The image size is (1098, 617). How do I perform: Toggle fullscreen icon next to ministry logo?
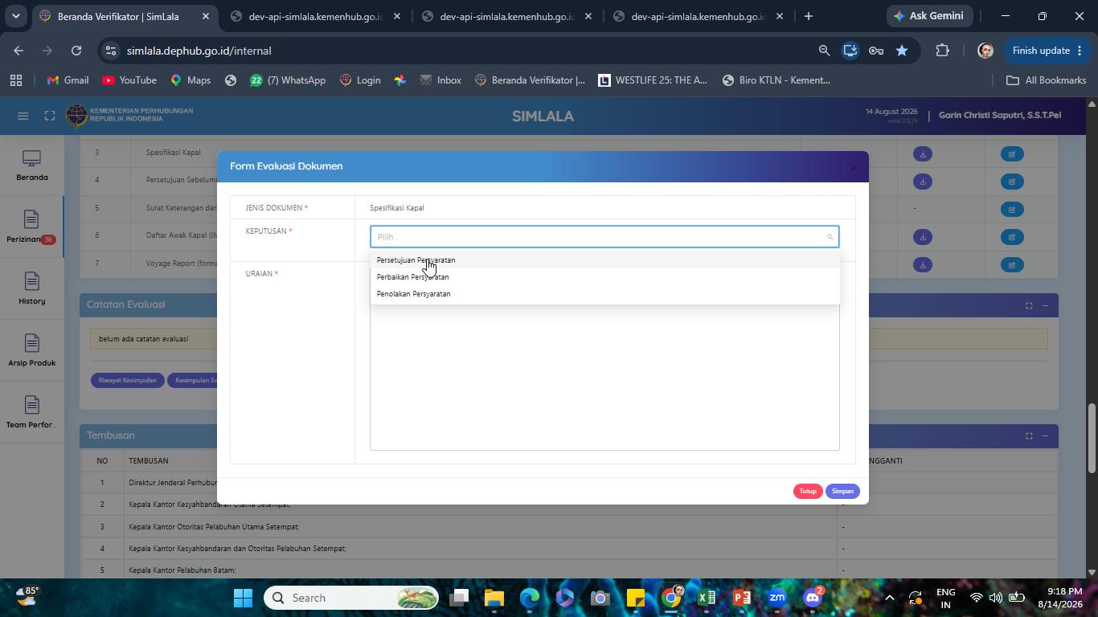click(50, 116)
